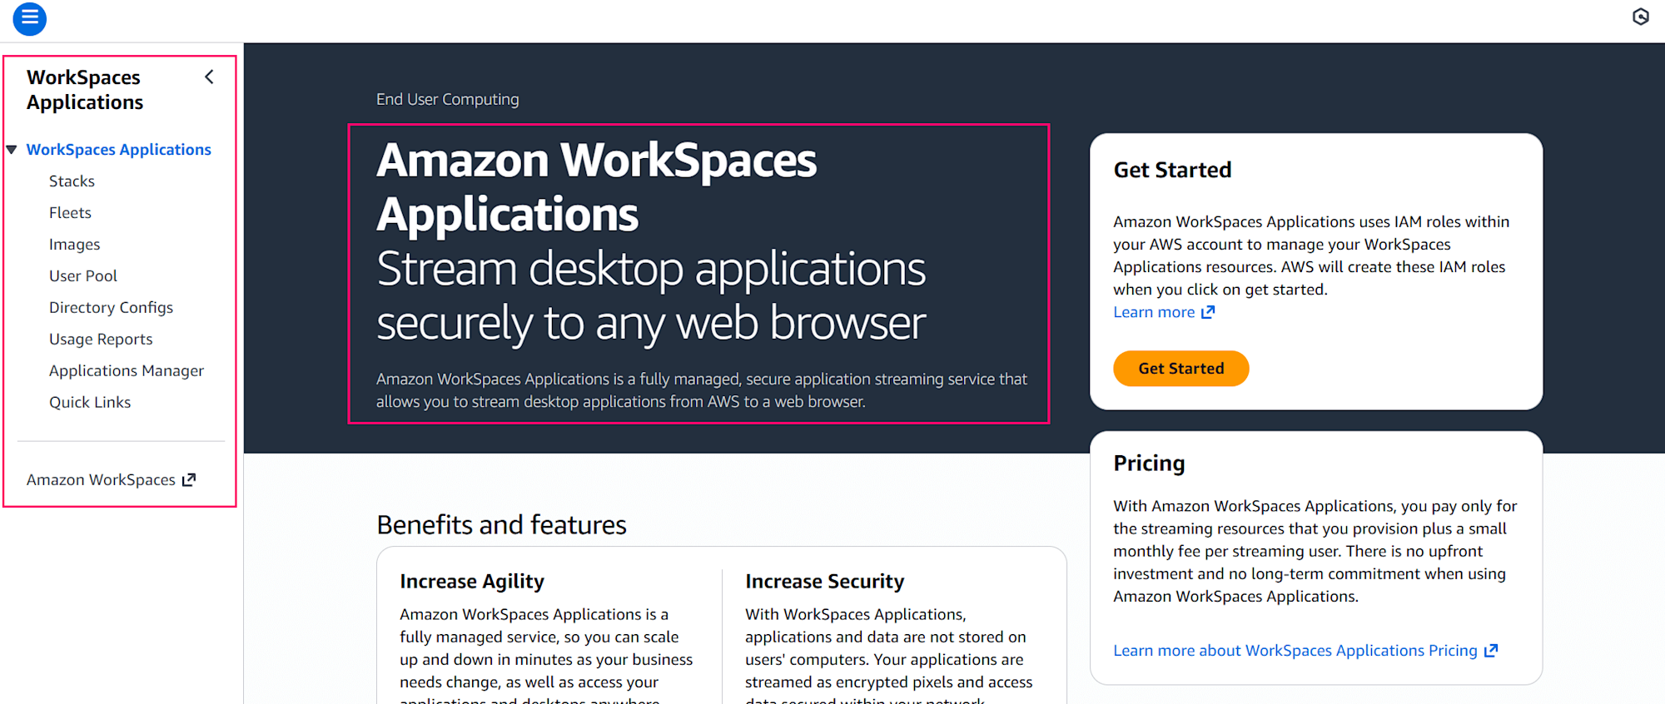This screenshot has height=704, width=1665.
Task: Select Images in the sidebar
Action: (74, 244)
